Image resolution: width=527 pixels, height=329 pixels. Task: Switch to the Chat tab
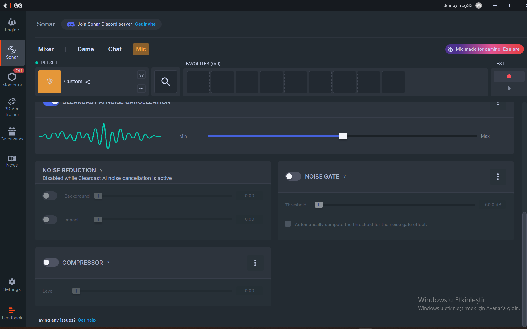click(x=115, y=49)
